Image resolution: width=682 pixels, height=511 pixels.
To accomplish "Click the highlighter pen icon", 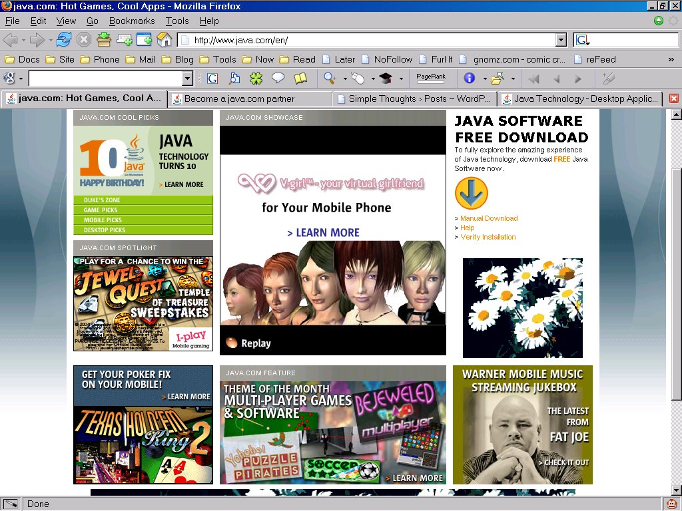I will (609, 79).
